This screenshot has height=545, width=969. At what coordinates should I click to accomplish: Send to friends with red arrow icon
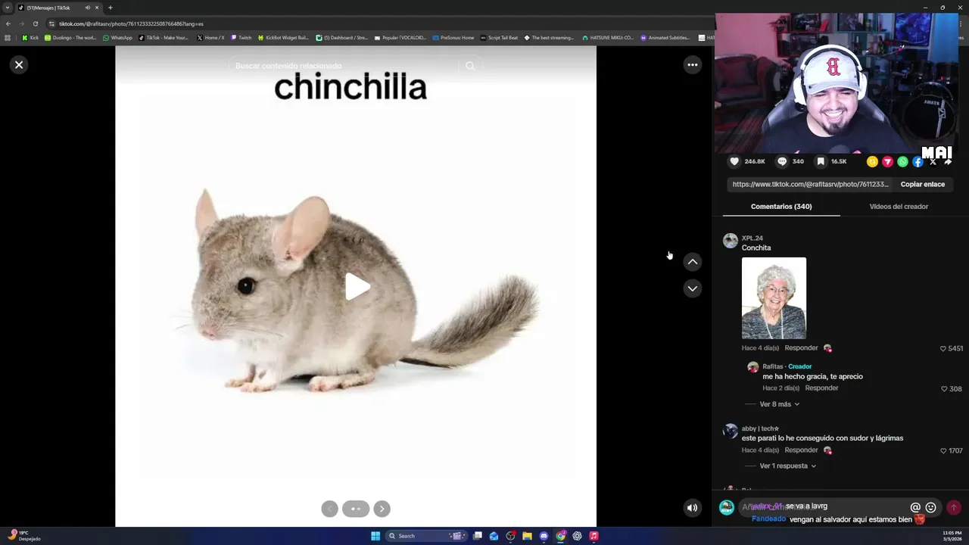[887, 161]
